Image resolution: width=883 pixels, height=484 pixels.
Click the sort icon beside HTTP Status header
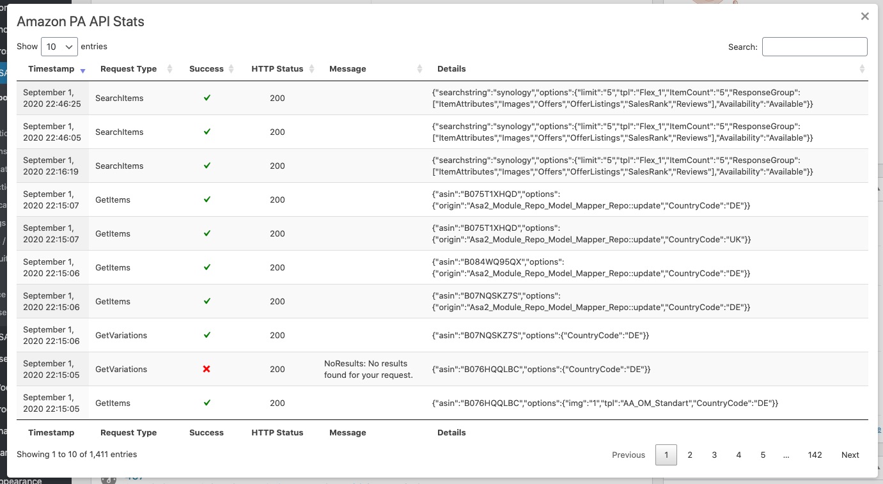click(311, 68)
